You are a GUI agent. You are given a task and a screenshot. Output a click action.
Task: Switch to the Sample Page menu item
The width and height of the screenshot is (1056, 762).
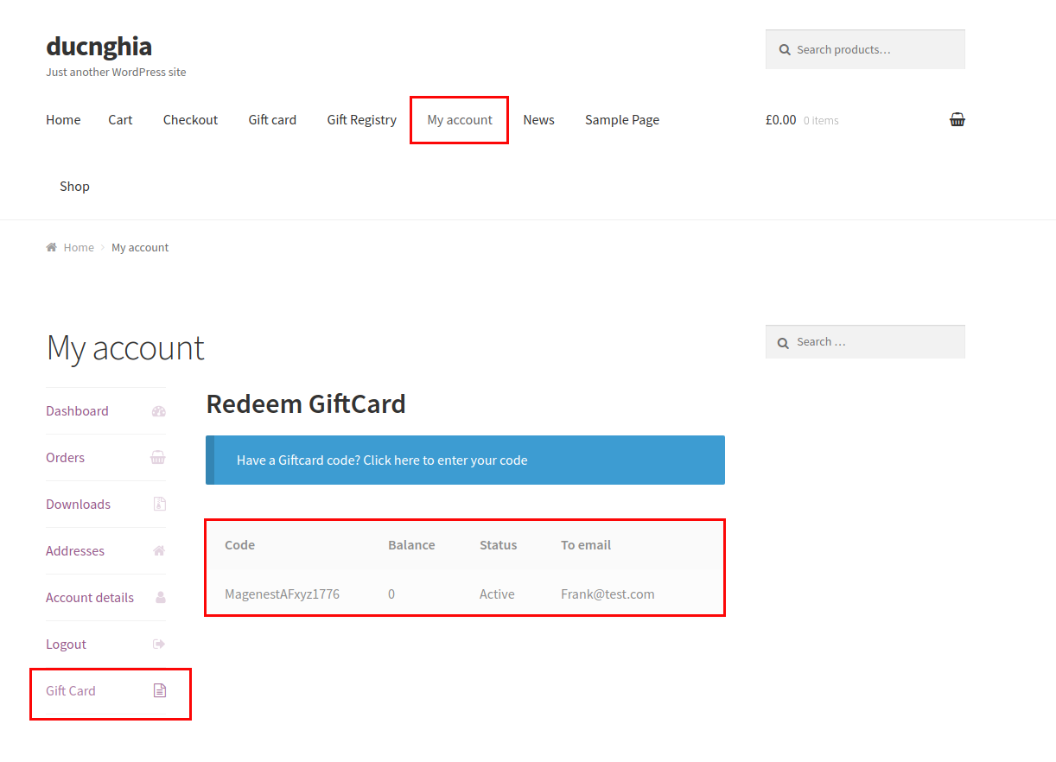point(621,119)
